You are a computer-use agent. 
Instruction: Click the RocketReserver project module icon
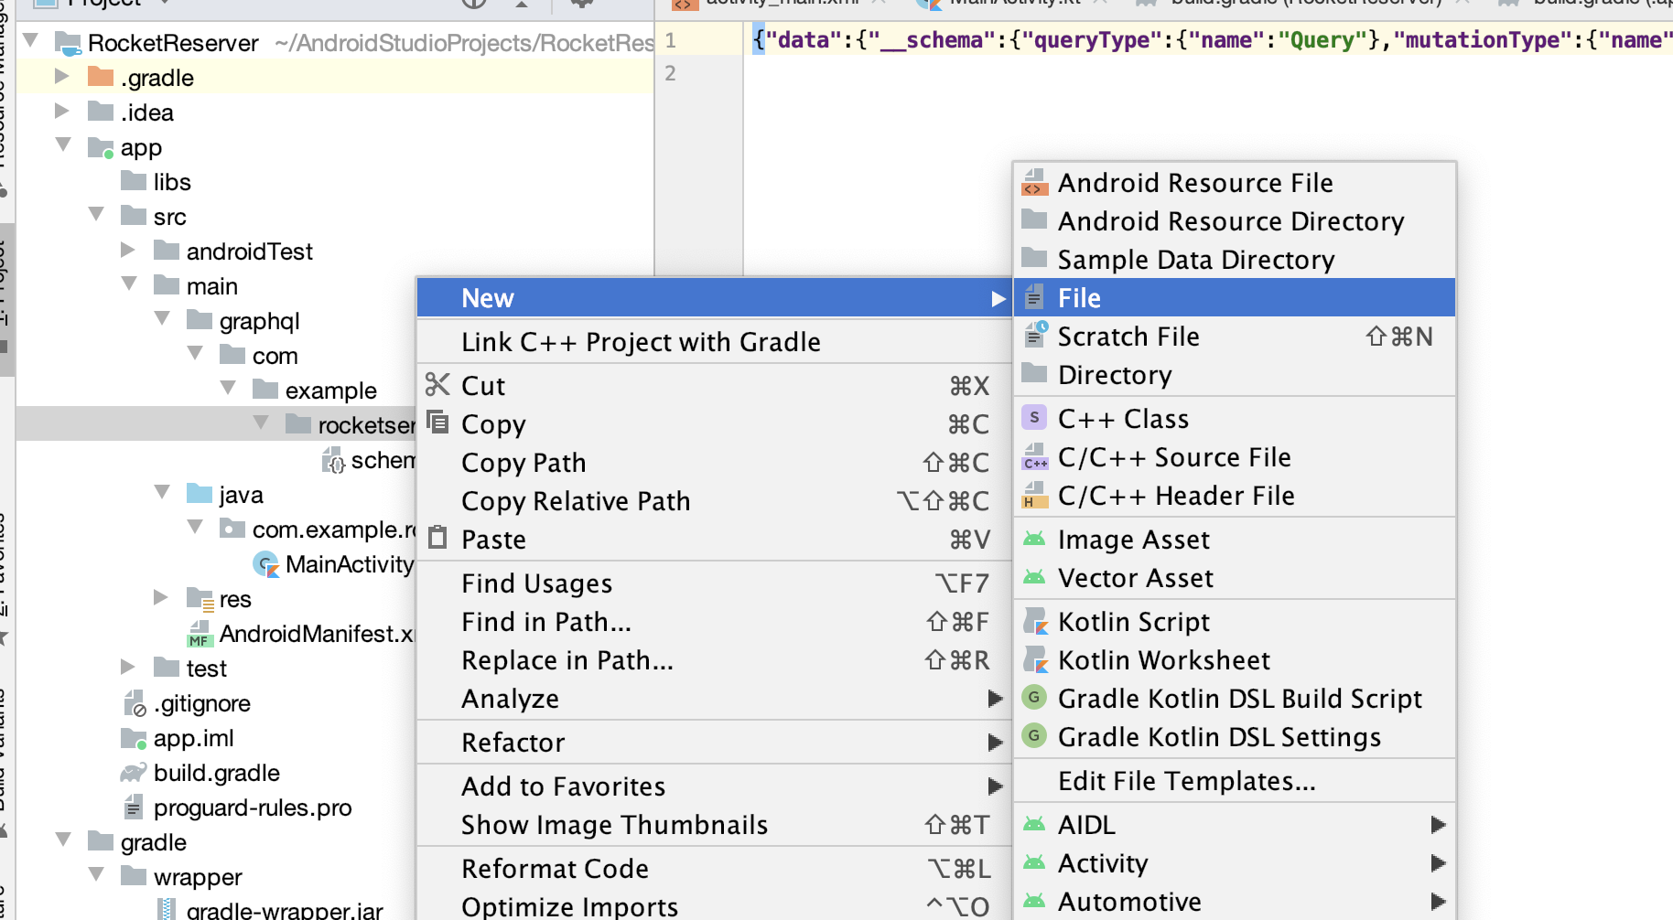point(68,43)
